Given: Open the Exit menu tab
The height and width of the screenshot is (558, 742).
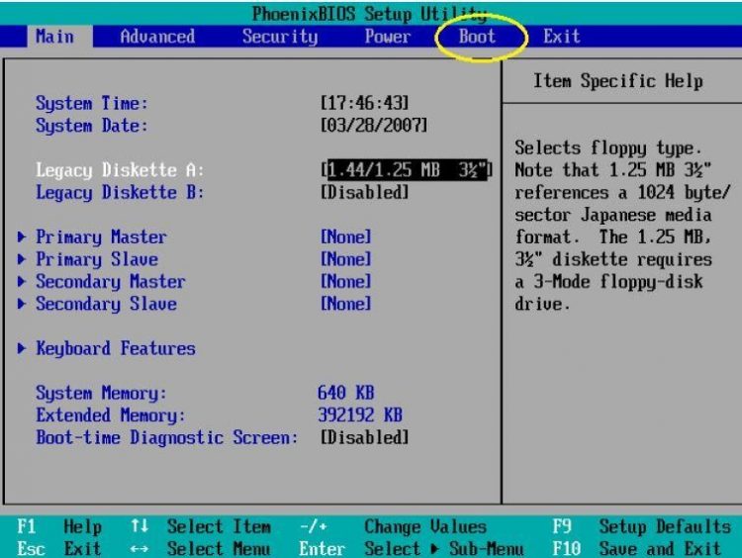Looking at the screenshot, I should coord(561,37).
